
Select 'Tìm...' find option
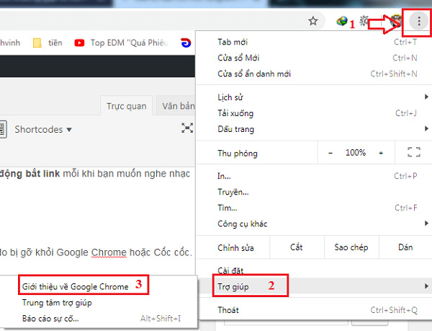pos(312,208)
